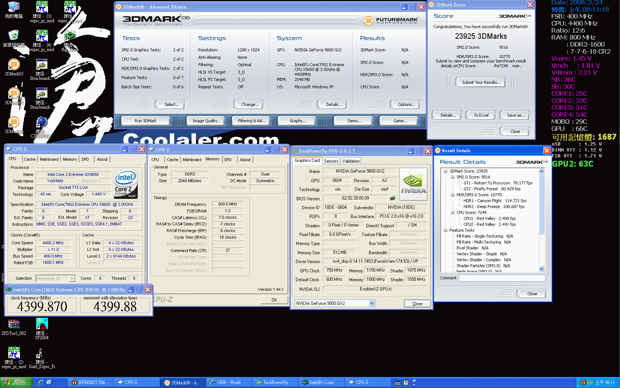
Task: Open Mainboard tab in left CPU-Z window
Action: click(49, 159)
